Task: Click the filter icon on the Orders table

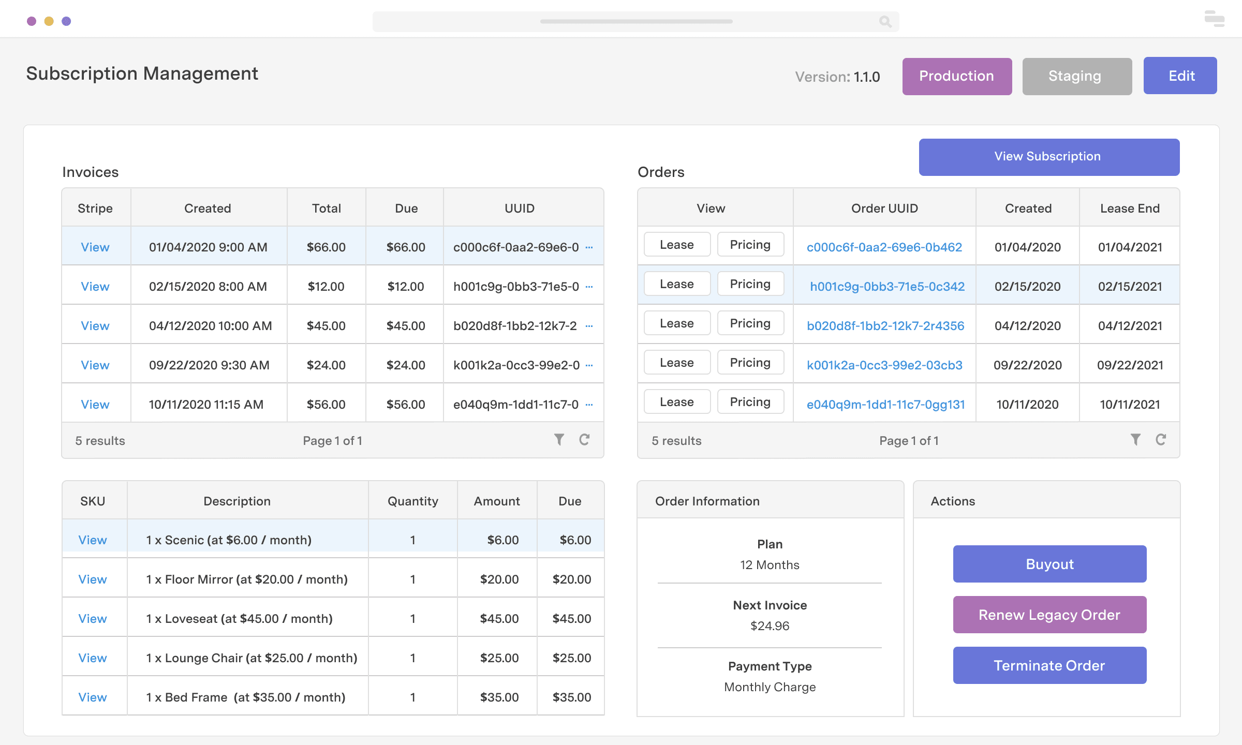Action: pos(1135,439)
